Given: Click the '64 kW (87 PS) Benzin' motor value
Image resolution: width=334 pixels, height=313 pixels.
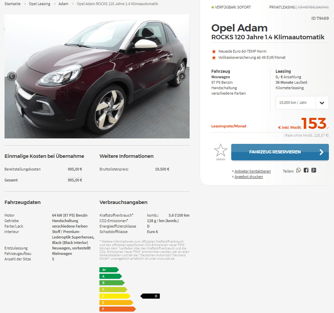Looking at the screenshot, I should (x=70, y=215).
